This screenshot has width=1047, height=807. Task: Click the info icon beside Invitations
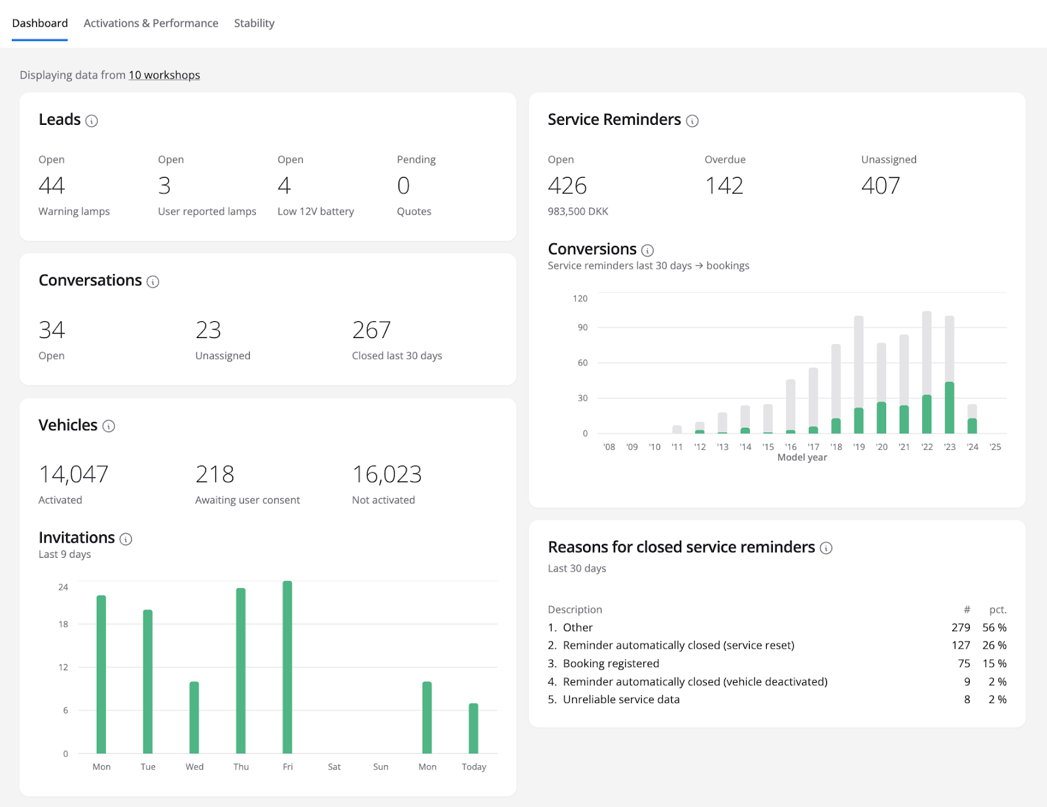click(126, 539)
